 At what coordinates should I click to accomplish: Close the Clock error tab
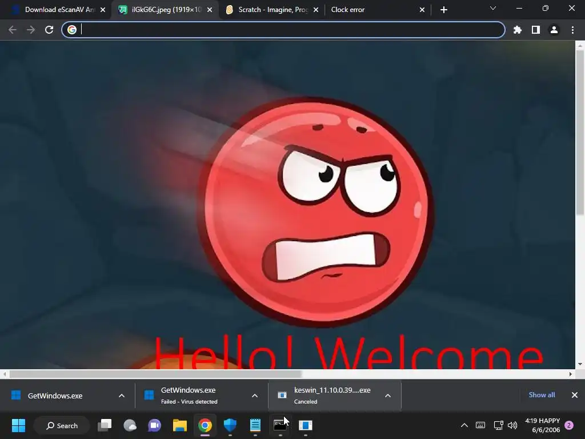422,10
